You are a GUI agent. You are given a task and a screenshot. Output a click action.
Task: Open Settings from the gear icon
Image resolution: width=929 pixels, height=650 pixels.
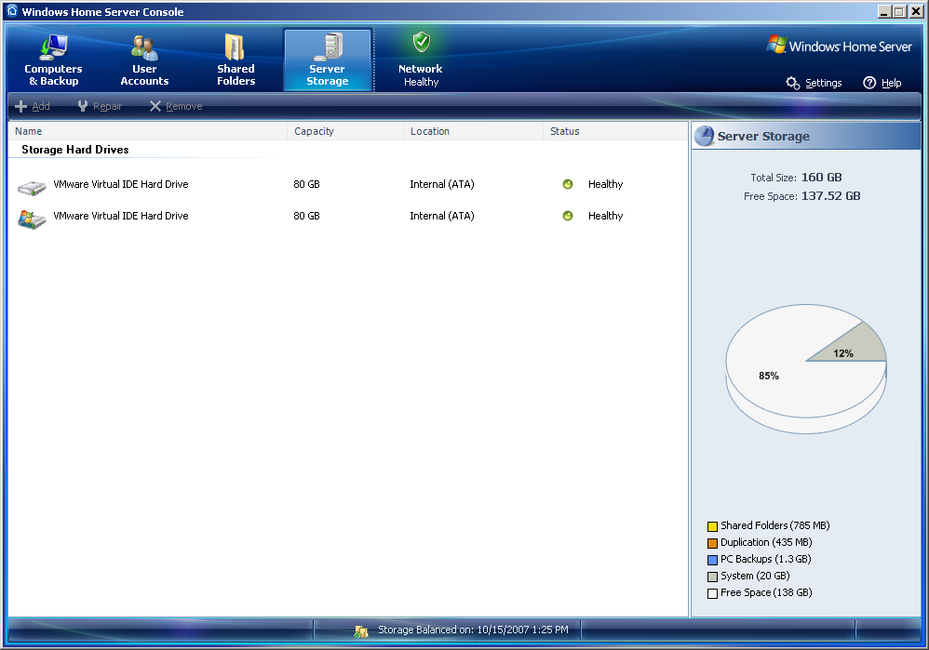[x=793, y=83]
